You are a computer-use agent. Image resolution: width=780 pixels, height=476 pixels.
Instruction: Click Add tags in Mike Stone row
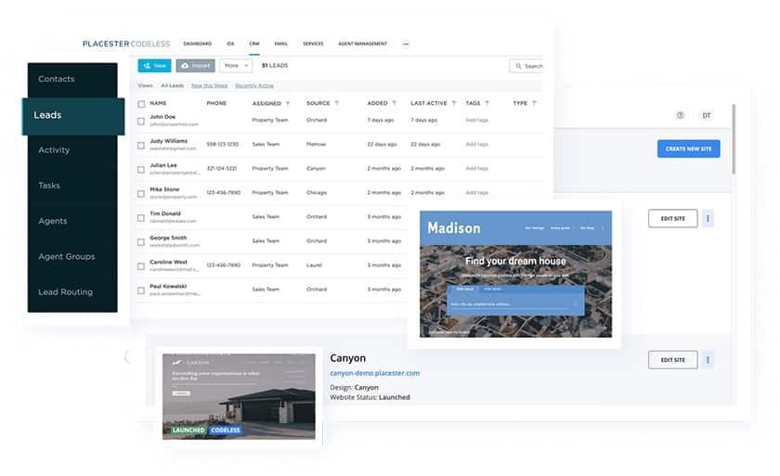point(476,192)
